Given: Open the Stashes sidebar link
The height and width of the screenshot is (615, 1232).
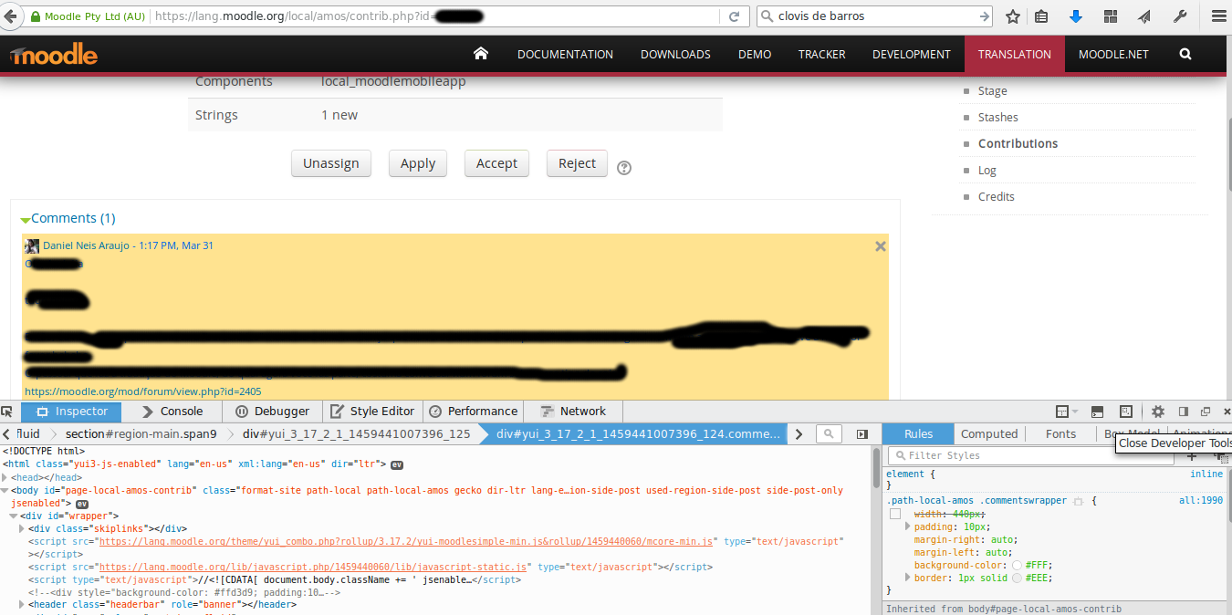Looking at the screenshot, I should pyautogui.click(x=997, y=117).
